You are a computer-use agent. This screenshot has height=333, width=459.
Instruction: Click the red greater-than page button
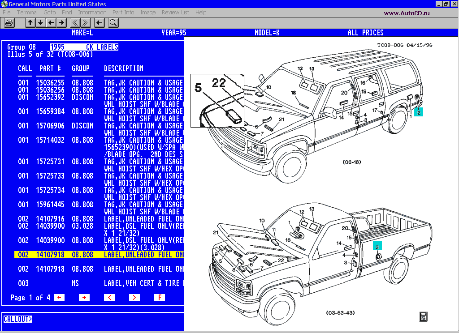[x=134, y=298]
